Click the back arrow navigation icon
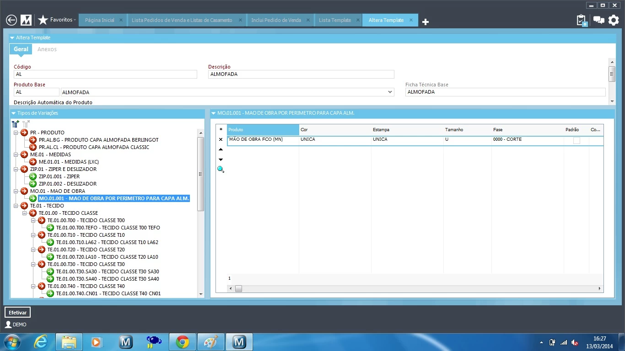This screenshot has height=351, width=625. pos(11,20)
